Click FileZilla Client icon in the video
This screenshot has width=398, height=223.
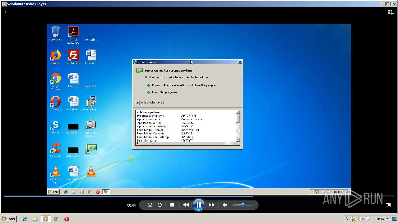pyautogui.click(x=73, y=57)
